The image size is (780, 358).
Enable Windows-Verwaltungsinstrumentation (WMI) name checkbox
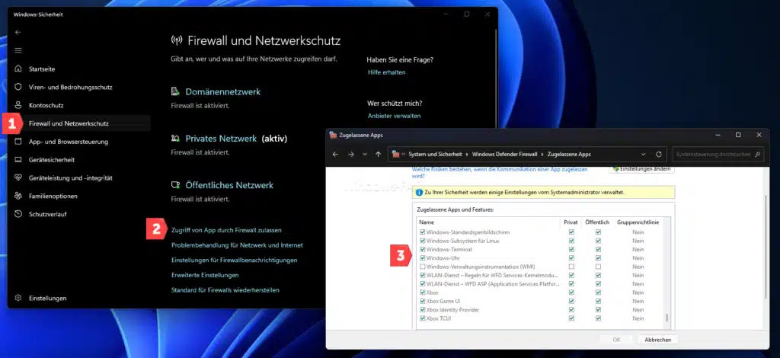[x=422, y=267]
